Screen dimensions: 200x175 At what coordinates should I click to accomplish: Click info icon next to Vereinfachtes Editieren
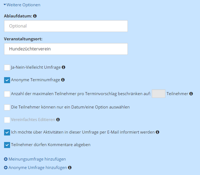[x=58, y=120]
